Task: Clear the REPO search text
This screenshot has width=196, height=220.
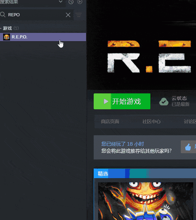Action: point(68,15)
